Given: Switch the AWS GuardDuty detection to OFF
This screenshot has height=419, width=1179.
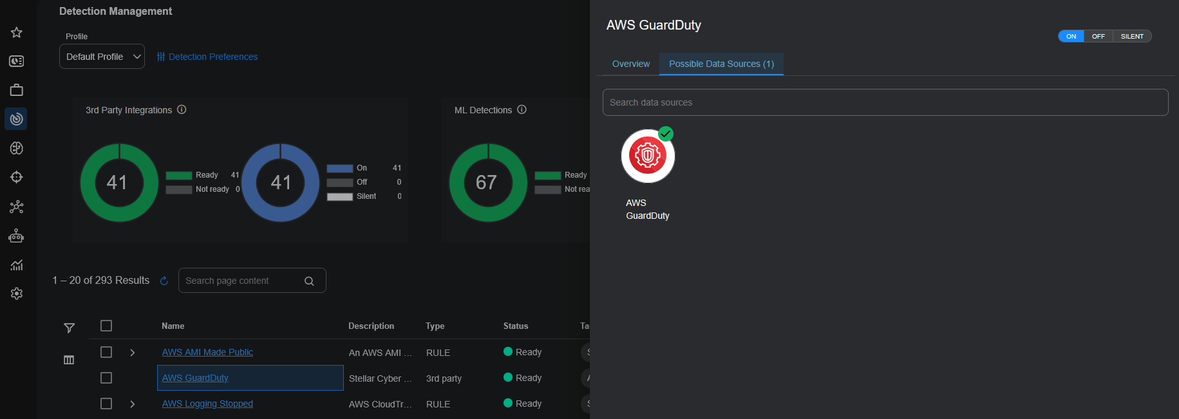Looking at the screenshot, I should (1098, 37).
